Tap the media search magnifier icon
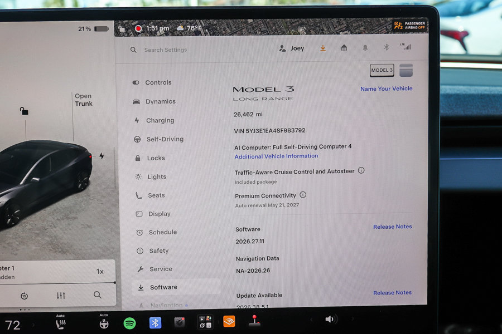Image resolution: width=502 pixels, height=334 pixels. pos(98,294)
